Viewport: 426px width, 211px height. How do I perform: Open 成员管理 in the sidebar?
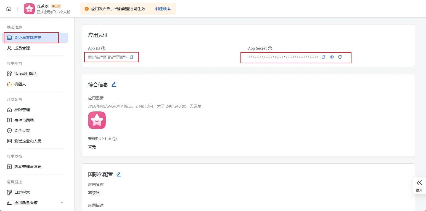point(22,48)
